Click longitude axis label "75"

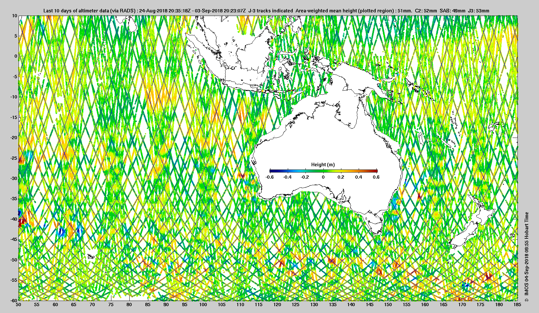click(111, 305)
